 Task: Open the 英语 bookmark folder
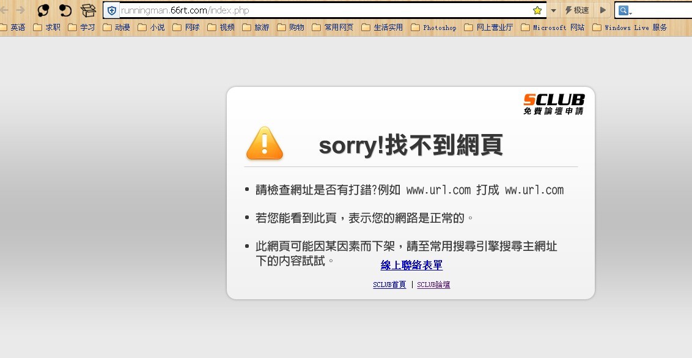click(12, 28)
